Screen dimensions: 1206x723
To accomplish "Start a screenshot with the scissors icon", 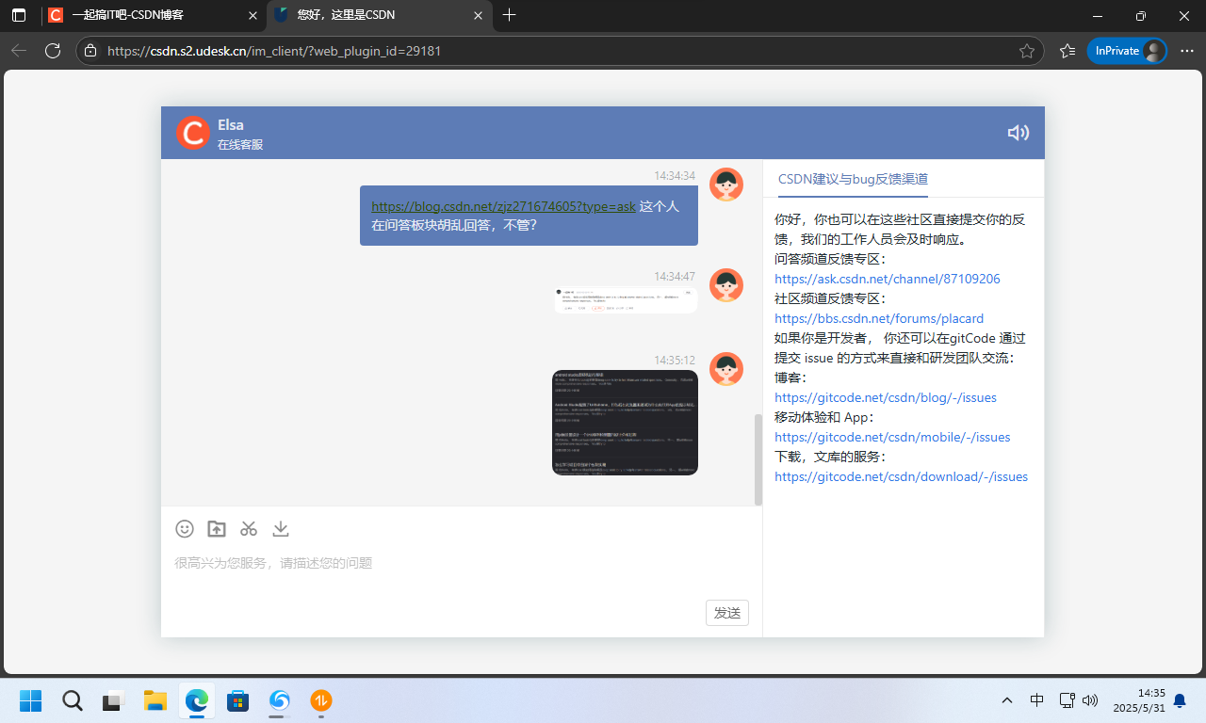I will [249, 529].
